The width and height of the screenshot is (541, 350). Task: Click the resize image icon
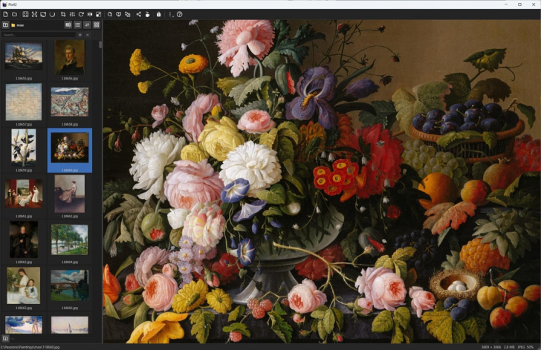pyautogui.click(x=99, y=15)
